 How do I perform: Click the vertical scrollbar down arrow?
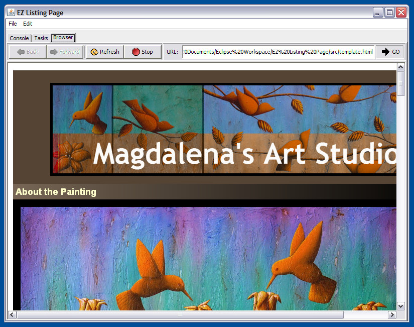pos(400,306)
